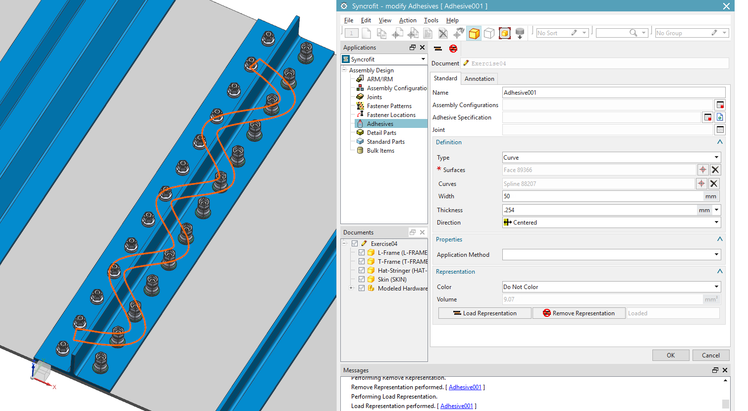This screenshot has width=748, height=411.
Task: Open the Adhesive Specification document icon
Action: coord(720,117)
